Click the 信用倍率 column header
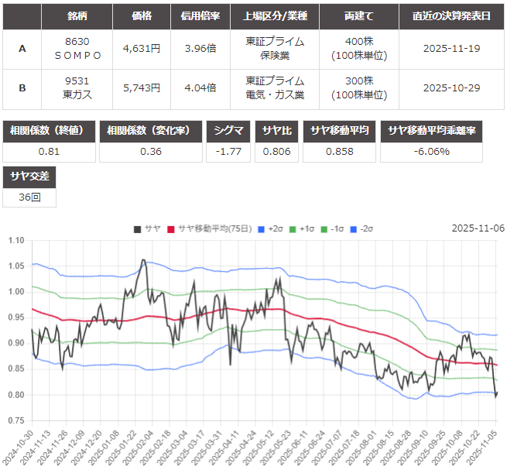Viewport: 507px width, 470px height. (x=200, y=15)
